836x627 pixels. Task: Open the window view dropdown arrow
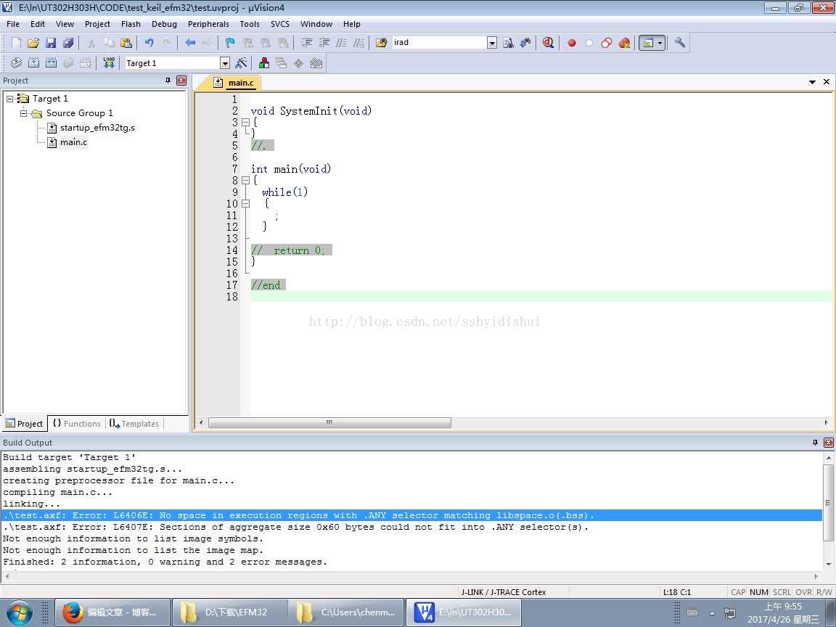pyautogui.click(x=660, y=43)
